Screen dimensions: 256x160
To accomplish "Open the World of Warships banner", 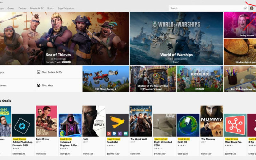I will click(176, 38).
